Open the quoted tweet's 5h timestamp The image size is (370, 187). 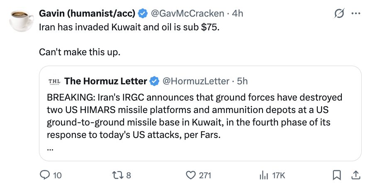[x=242, y=81]
